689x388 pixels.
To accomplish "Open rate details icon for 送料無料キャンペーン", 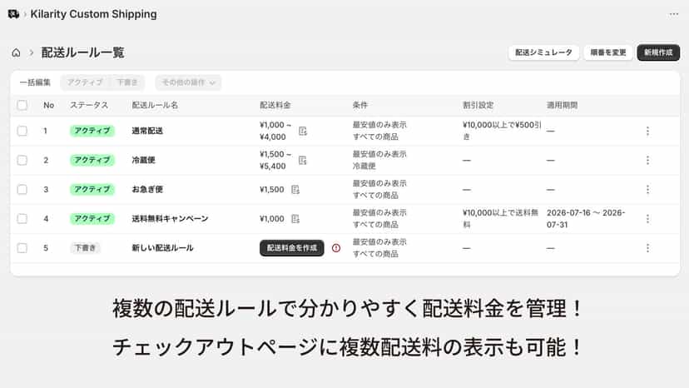I will 295,219.
